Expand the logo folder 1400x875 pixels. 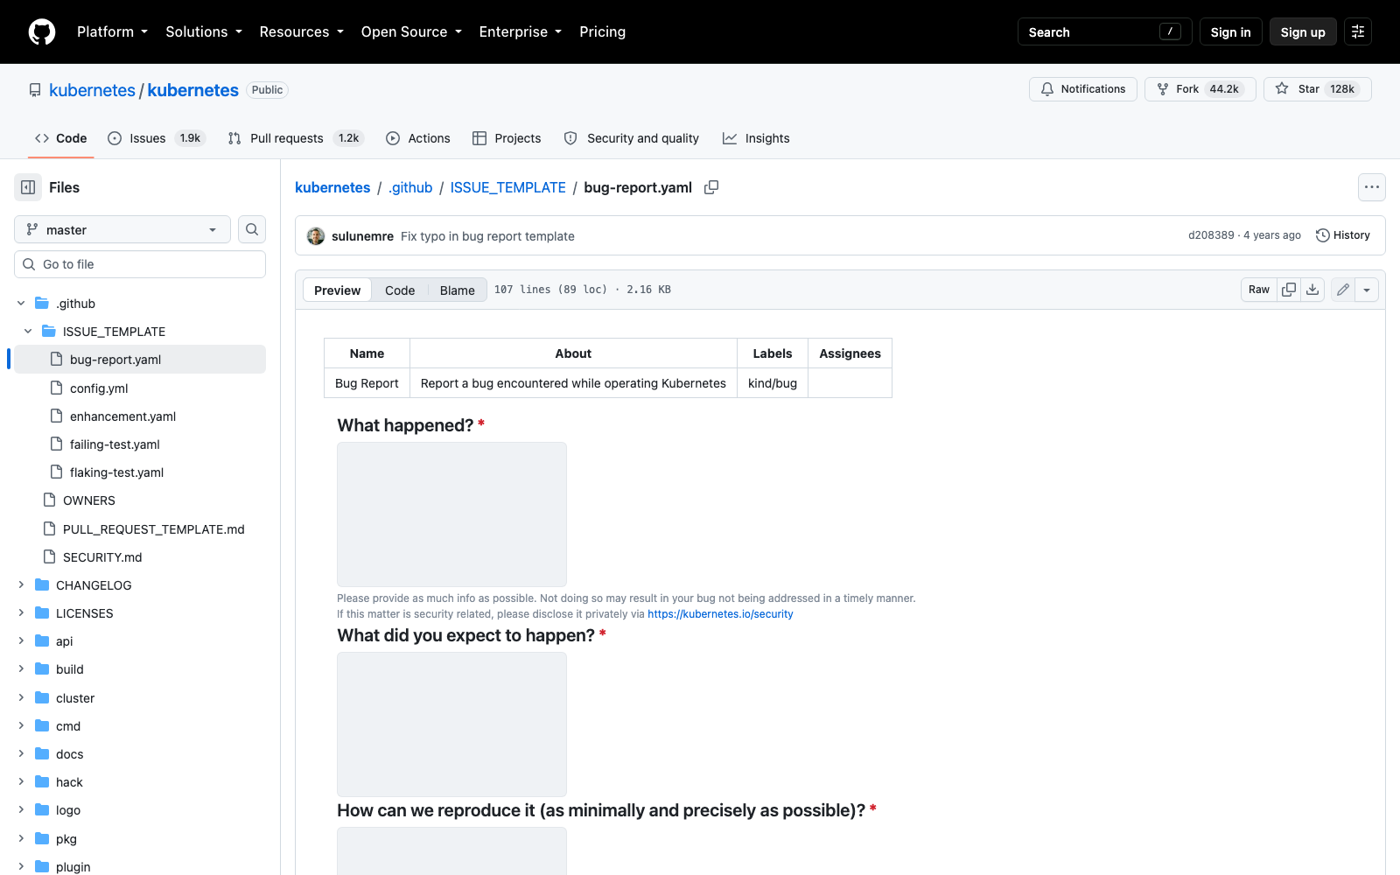tap(21, 809)
